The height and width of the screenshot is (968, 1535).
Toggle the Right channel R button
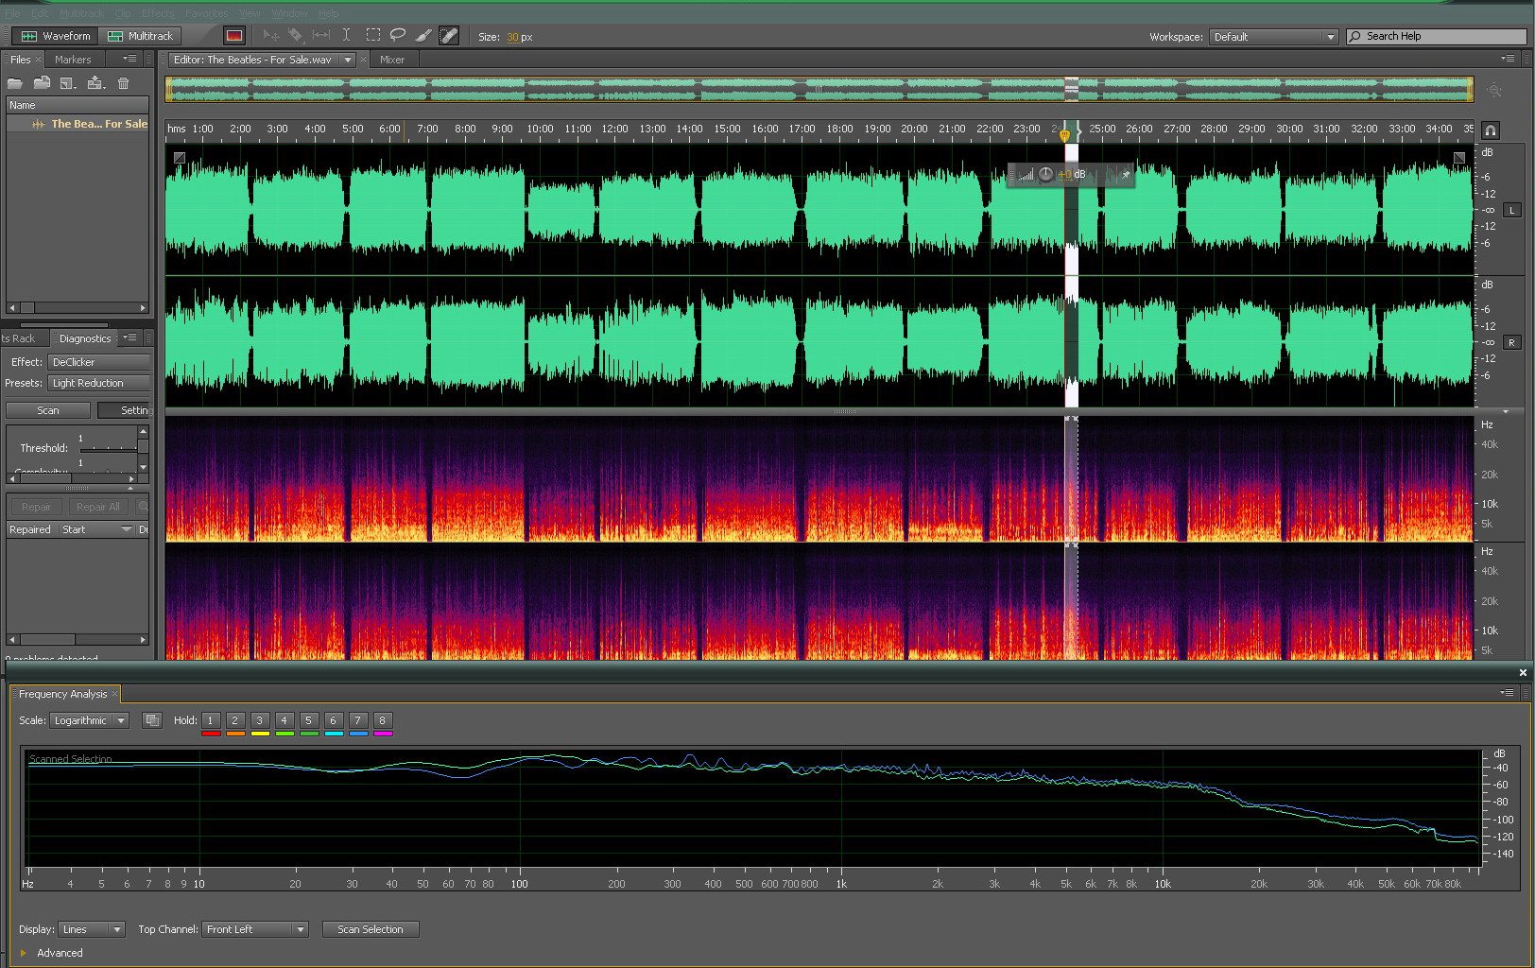coord(1512,342)
